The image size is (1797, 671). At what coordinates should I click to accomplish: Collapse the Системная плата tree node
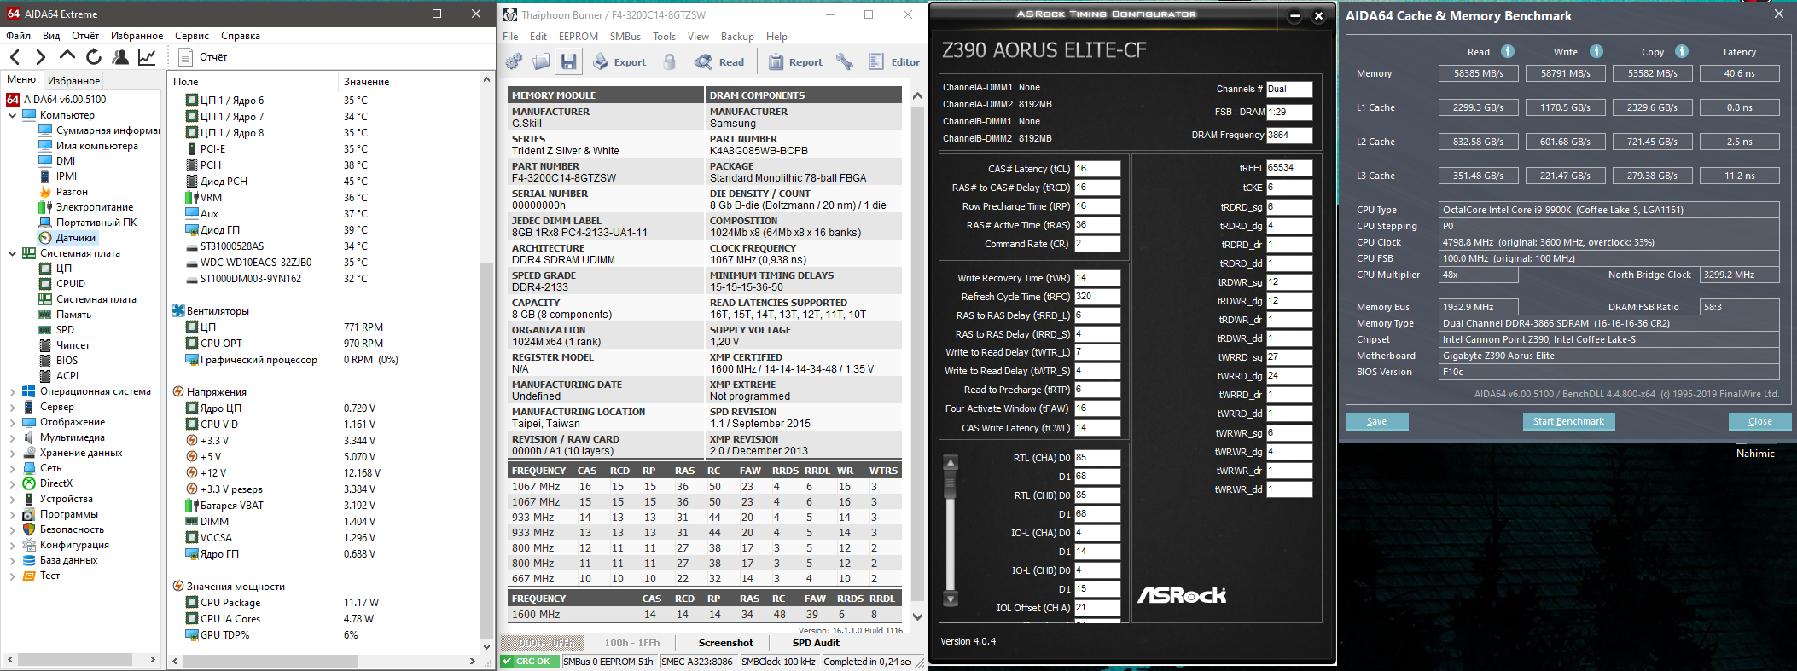(x=12, y=253)
